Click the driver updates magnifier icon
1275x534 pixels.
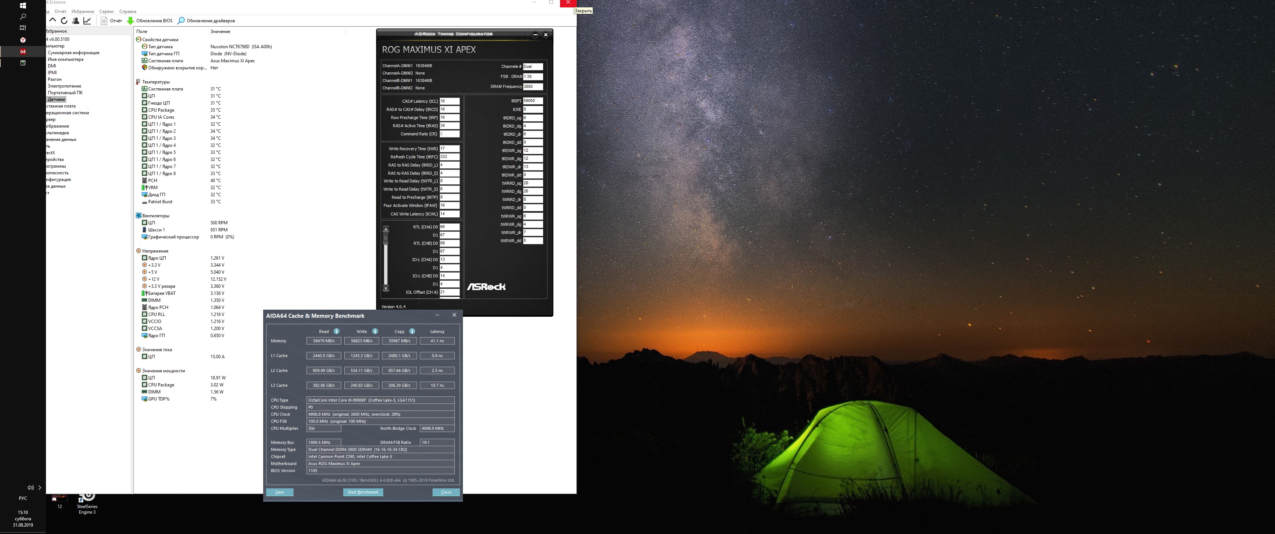click(x=181, y=21)
